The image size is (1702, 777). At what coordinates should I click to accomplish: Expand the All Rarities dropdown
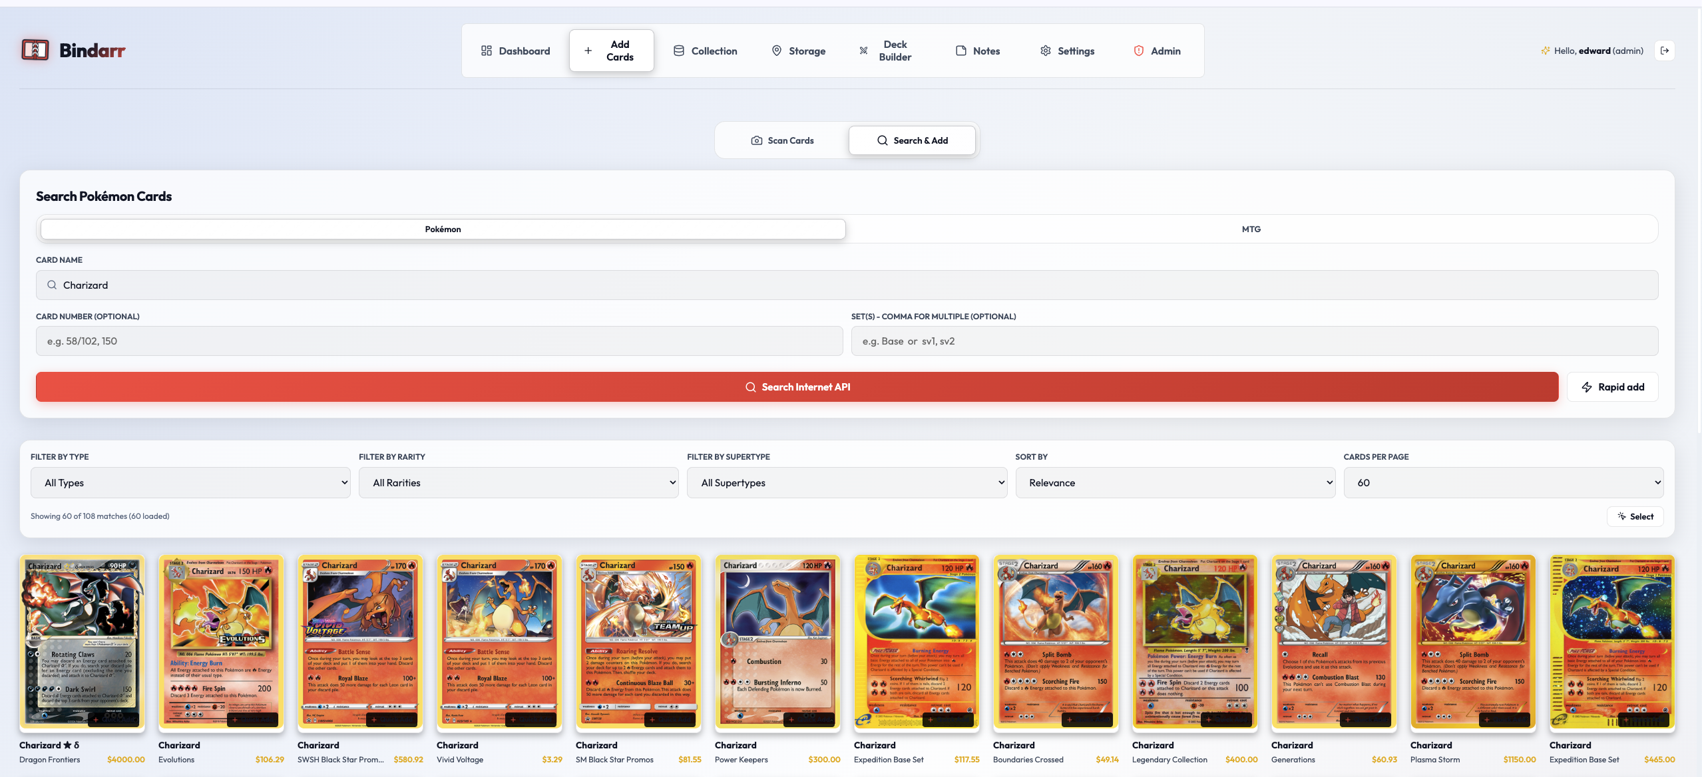[519, 482]
